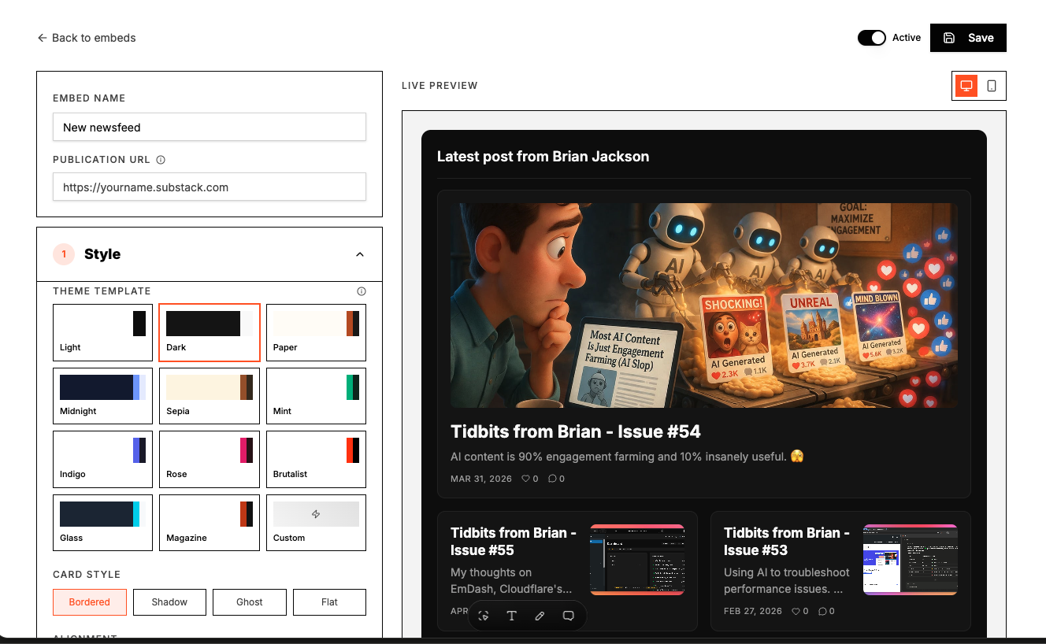
Task: Choose the Shadow card style
Action: [x=169, y=602]
